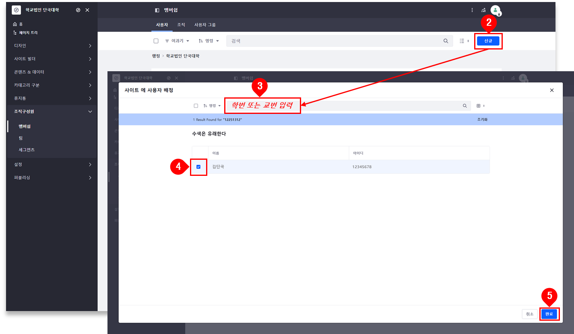Click the magnifier icon in the main search bar
This screenshot has height=334, width=574.
pyautogui.click(x=446, y=41)
